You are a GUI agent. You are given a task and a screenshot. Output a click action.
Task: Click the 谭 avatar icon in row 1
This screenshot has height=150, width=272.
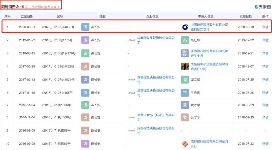(85, 27)
